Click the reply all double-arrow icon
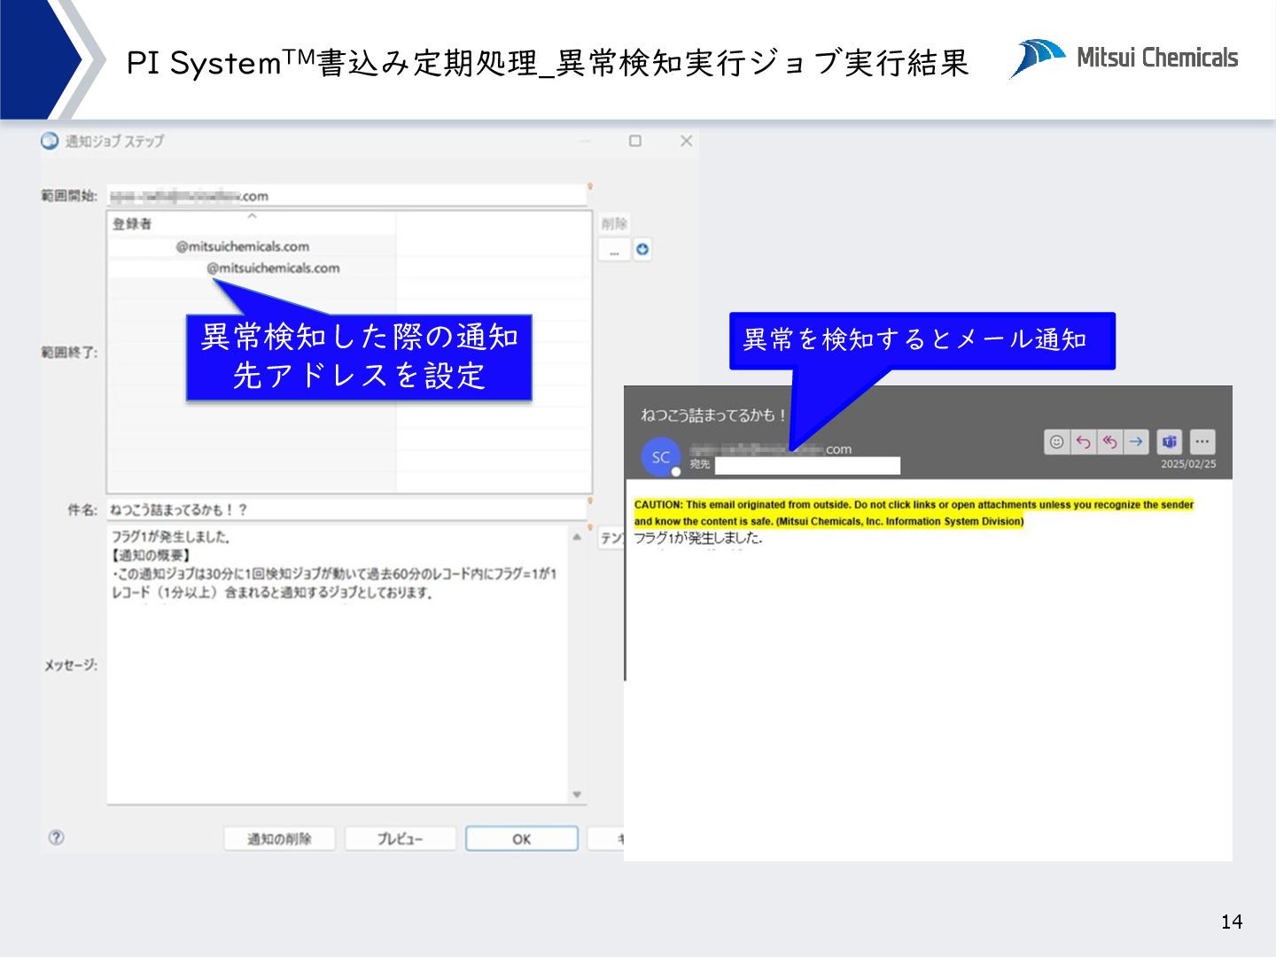1276x957 pixels. coord(1109,441)
